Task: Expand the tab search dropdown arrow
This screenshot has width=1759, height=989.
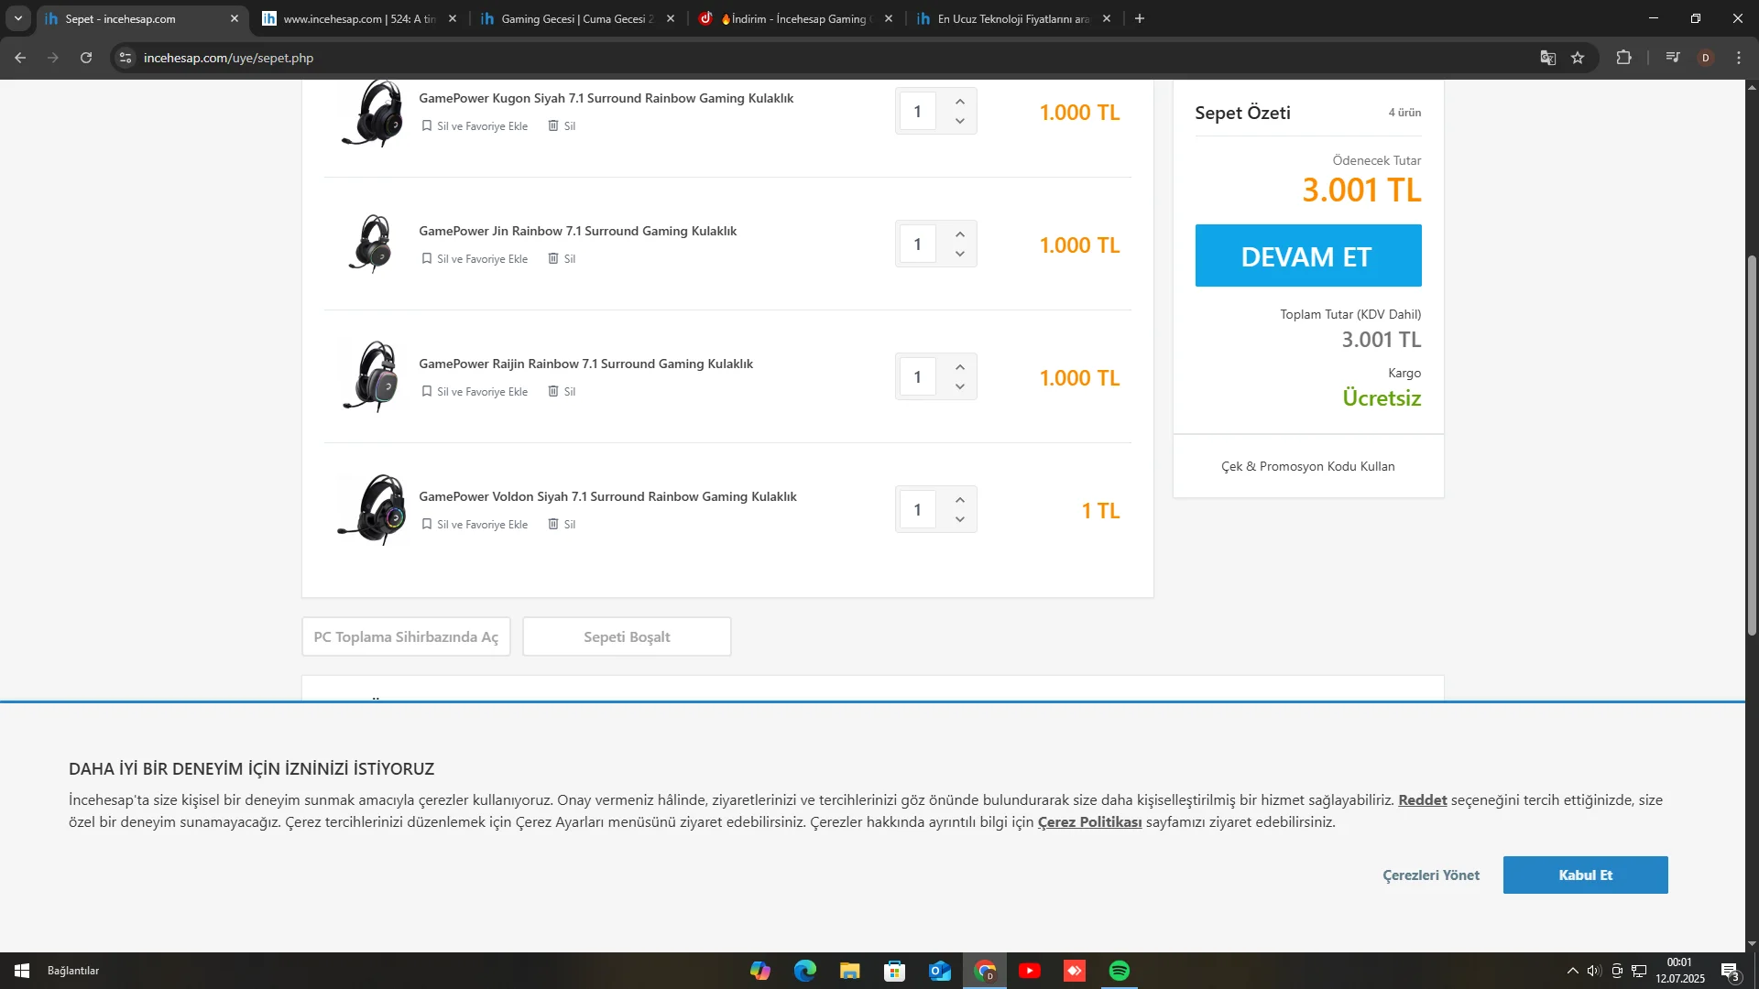Action: 18,18
